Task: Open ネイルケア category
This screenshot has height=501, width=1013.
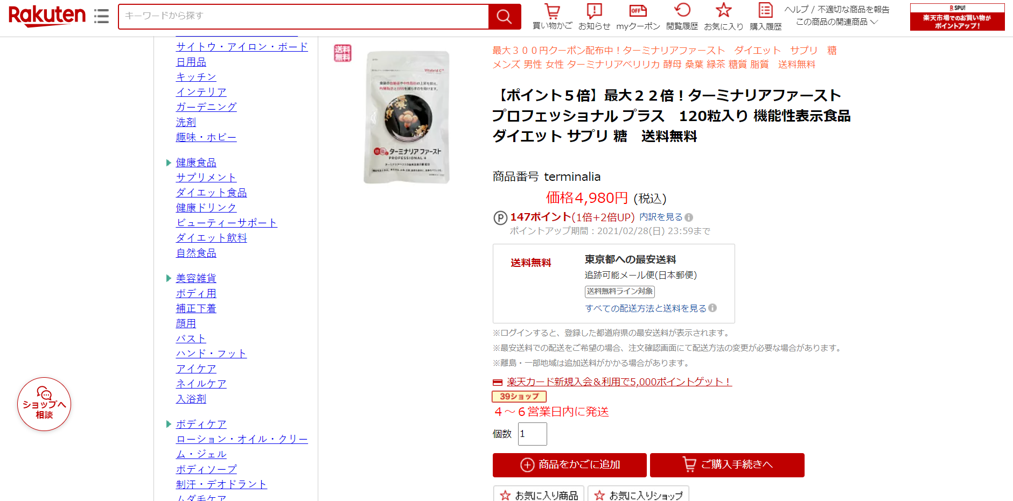Action: tap(201, 384)
